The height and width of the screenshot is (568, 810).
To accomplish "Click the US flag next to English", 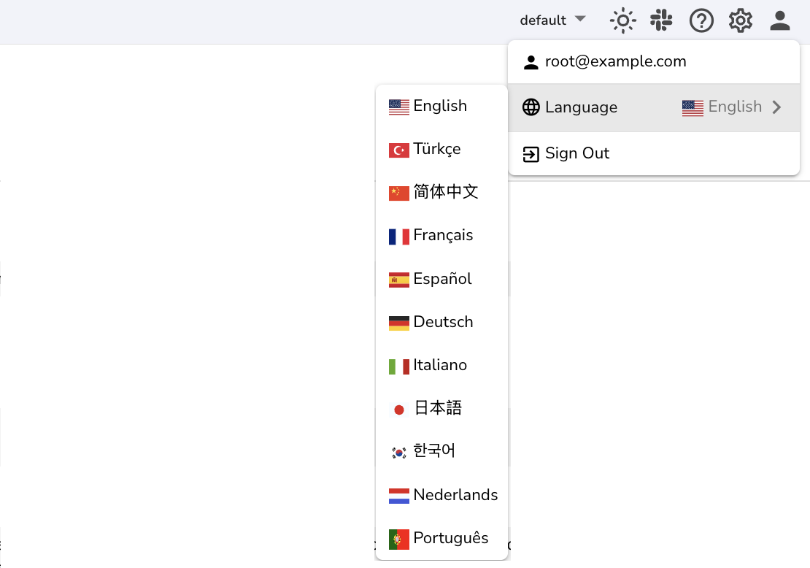I will [398, 106].
